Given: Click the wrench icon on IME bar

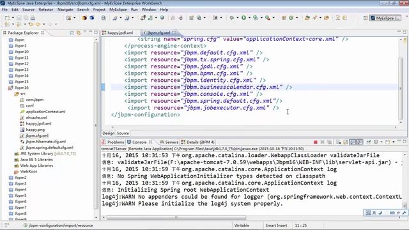Looking at the screenshot, I should click(x=404, y=213).
